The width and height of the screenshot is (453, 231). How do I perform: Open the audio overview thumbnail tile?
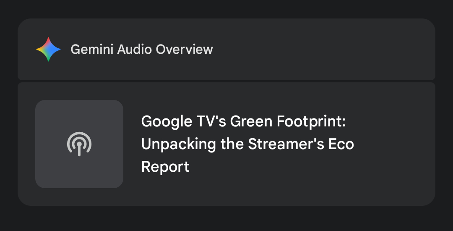79,144
